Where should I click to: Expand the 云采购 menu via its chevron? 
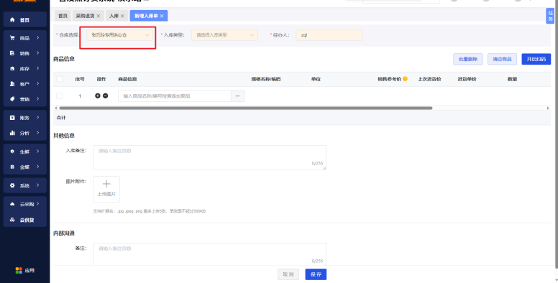click(x=37, y=204)
